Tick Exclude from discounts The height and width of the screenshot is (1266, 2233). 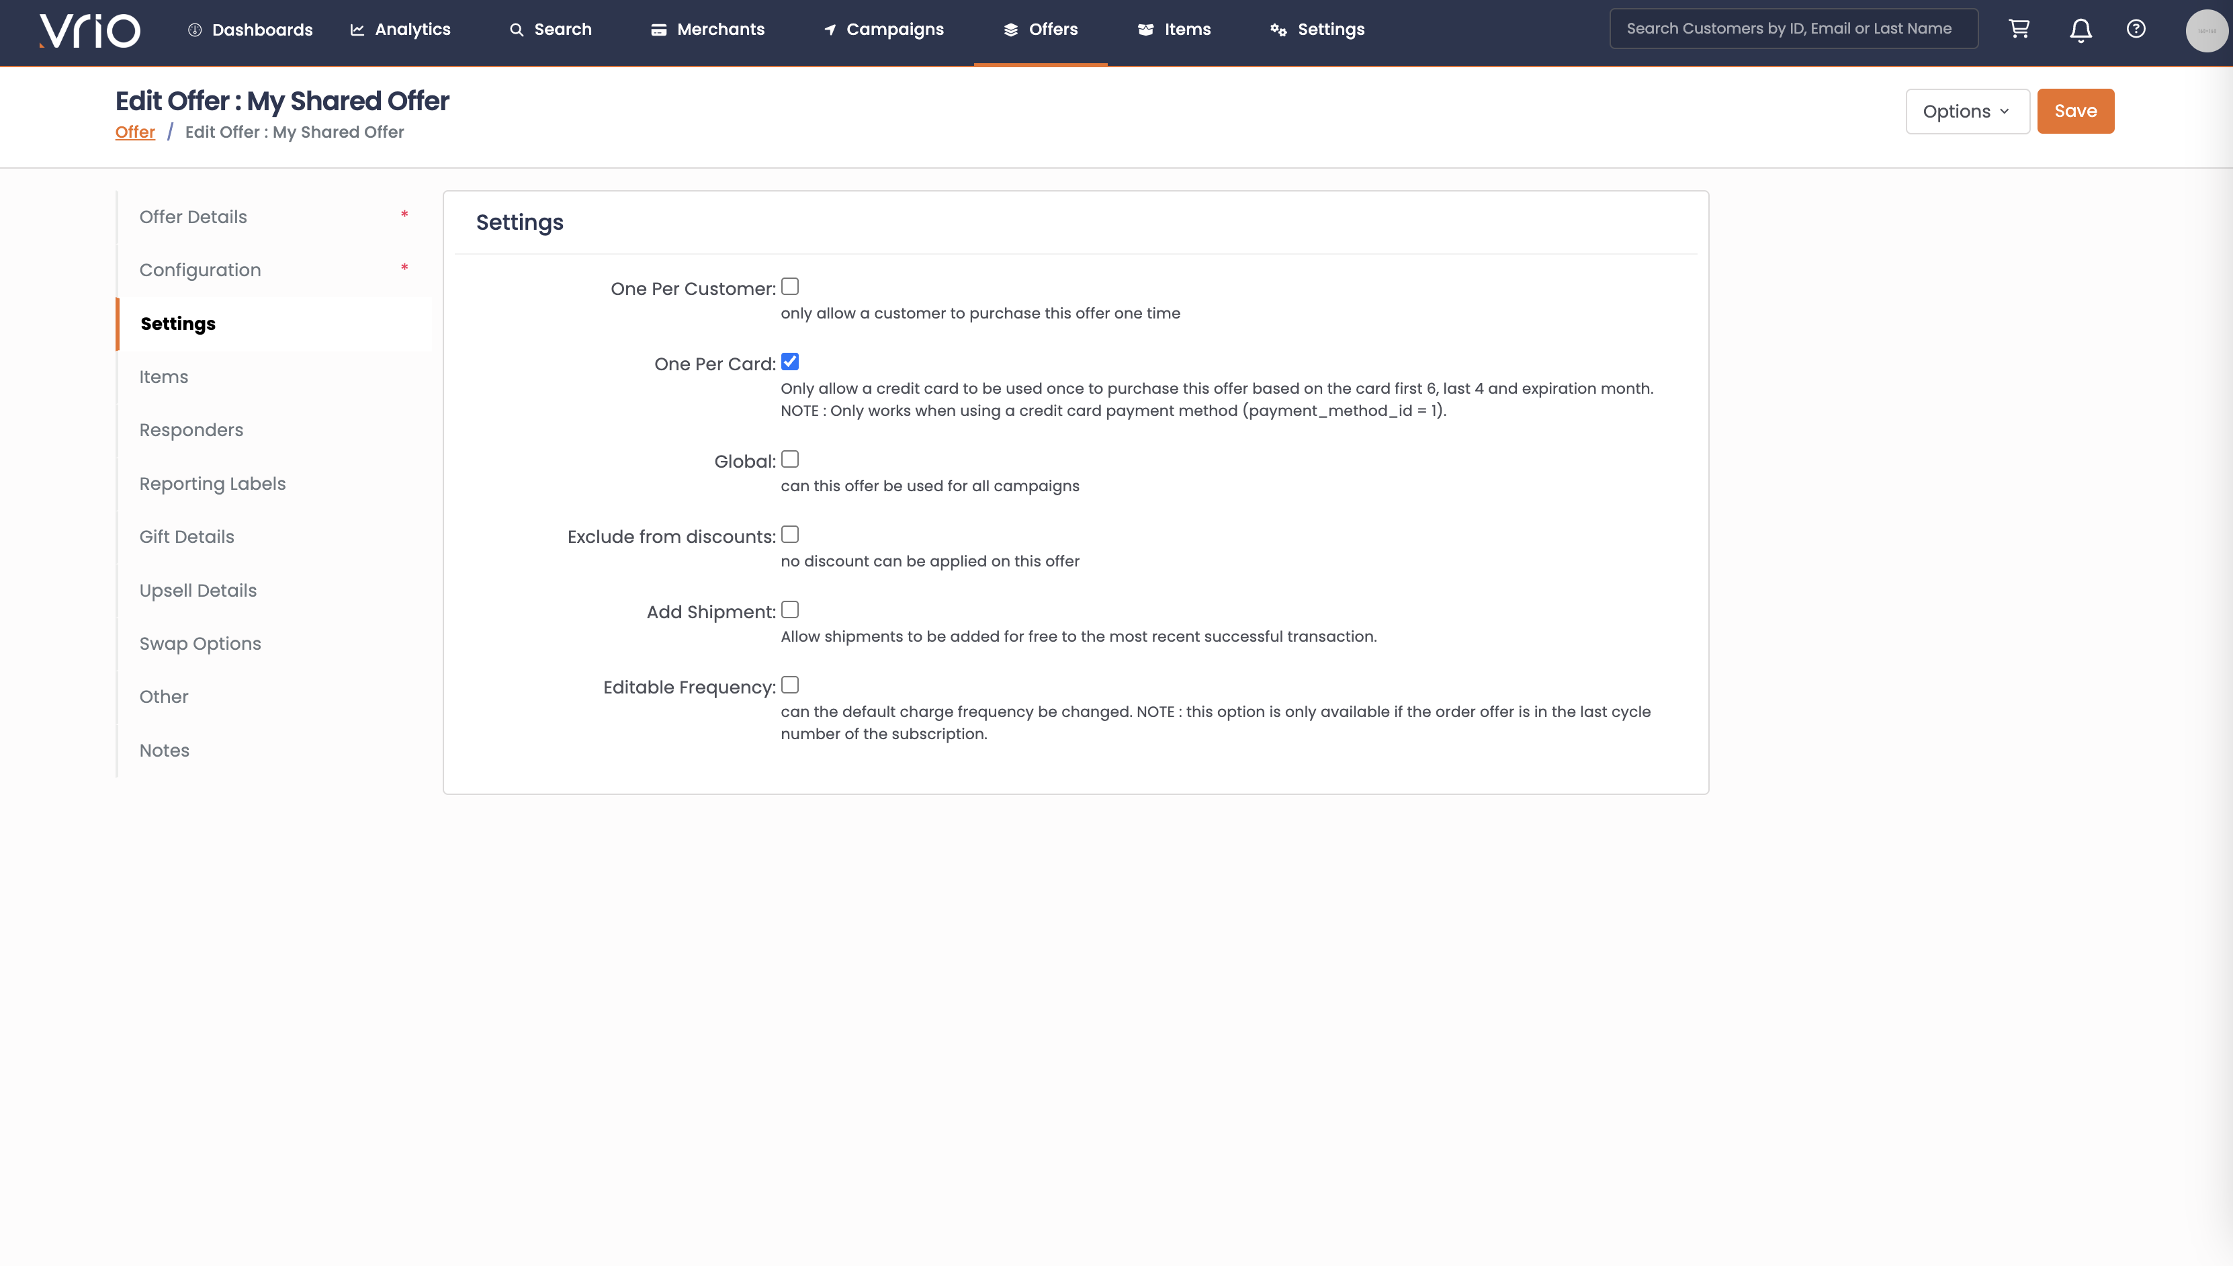789,535
